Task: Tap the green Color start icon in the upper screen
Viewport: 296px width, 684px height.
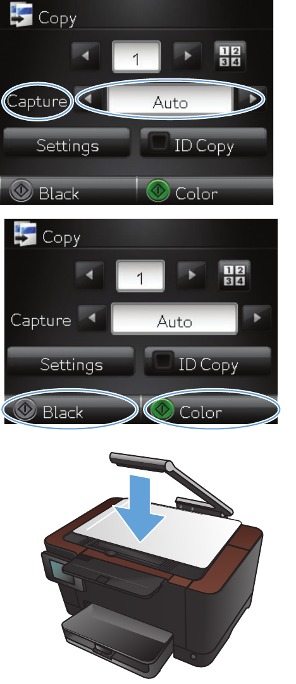Action: (158, 192)
